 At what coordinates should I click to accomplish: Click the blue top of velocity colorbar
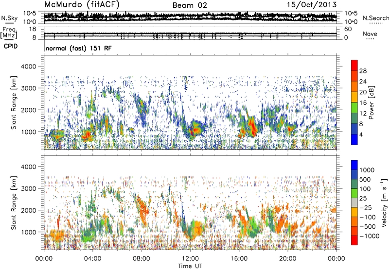pos(354,165)
